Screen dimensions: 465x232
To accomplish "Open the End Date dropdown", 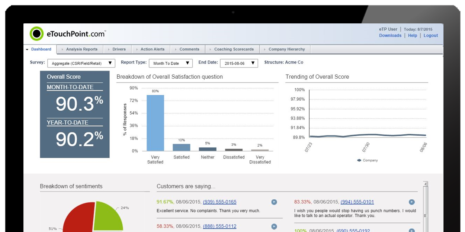I will [x=239, y=63].
